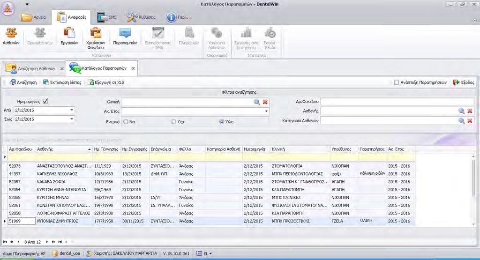480x260 pixels.
Task: Go to next record navigator arrow
Action: 47,242
